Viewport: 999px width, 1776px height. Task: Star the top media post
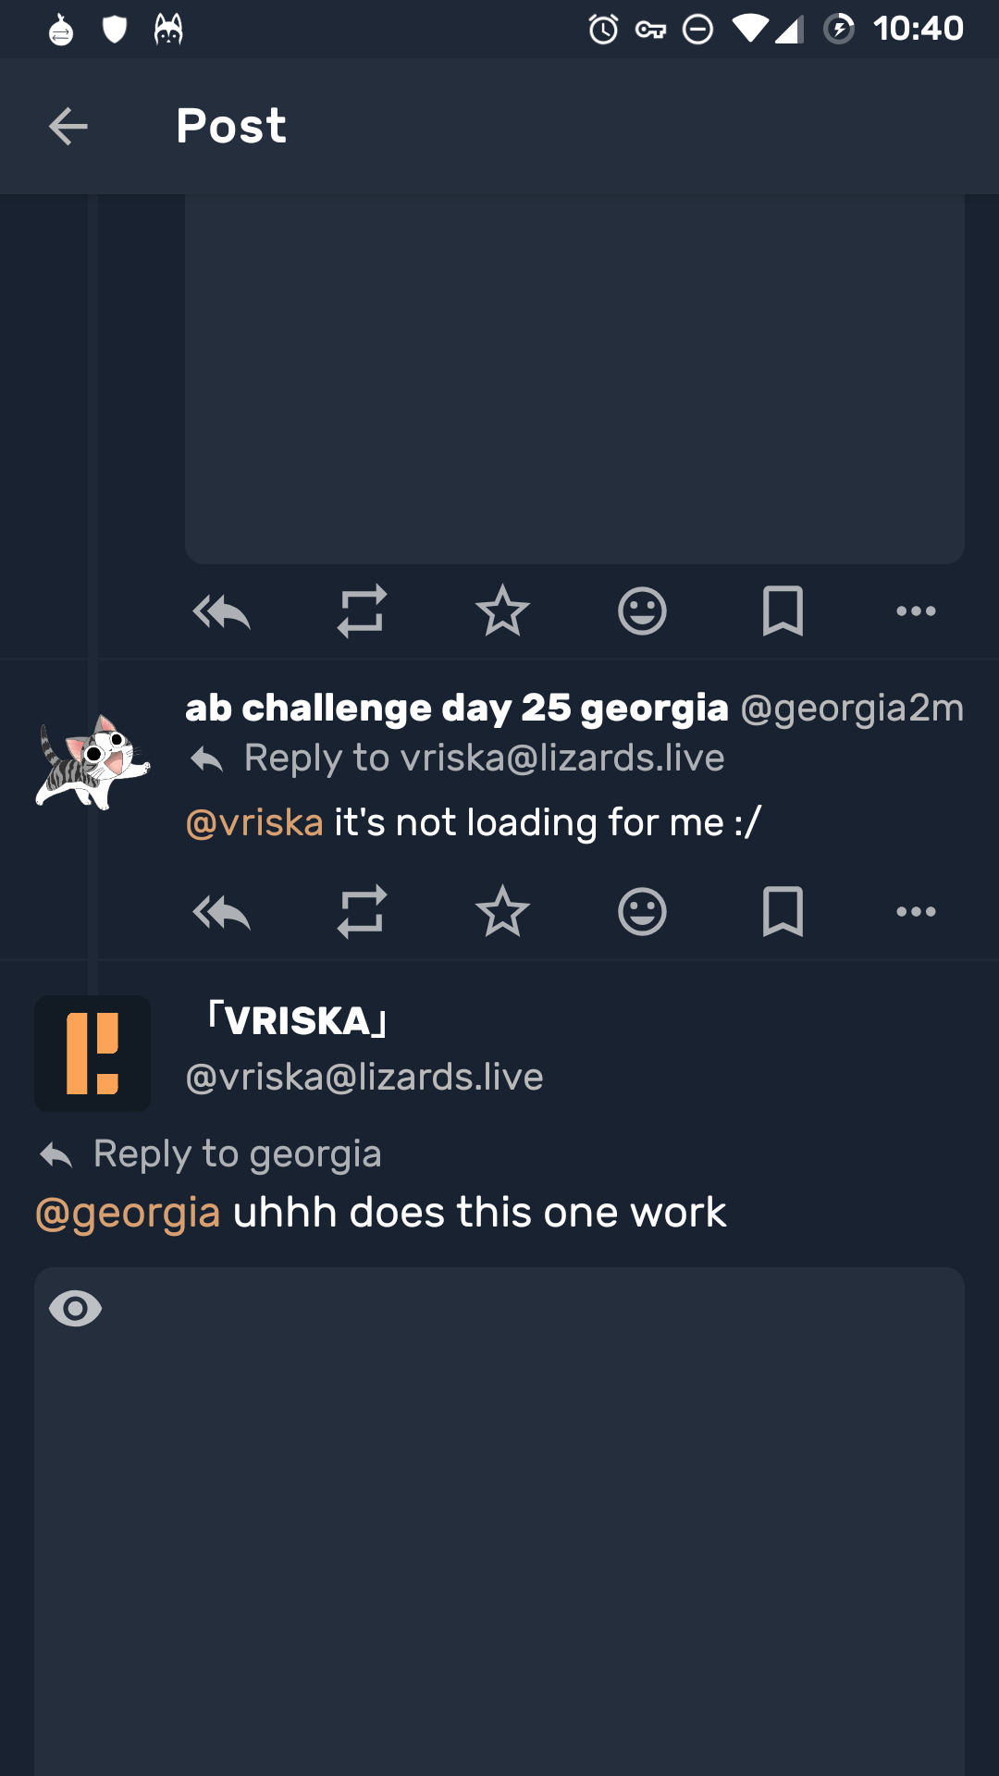coord(502,611)
